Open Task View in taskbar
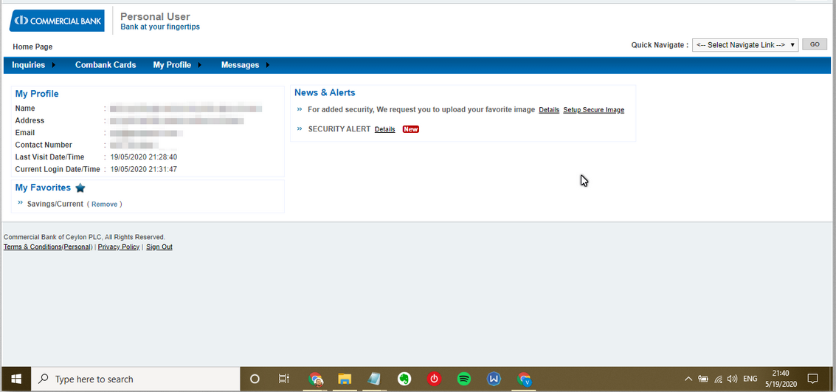This screenshot has width=836, height=392. click(x=283, y=379)
